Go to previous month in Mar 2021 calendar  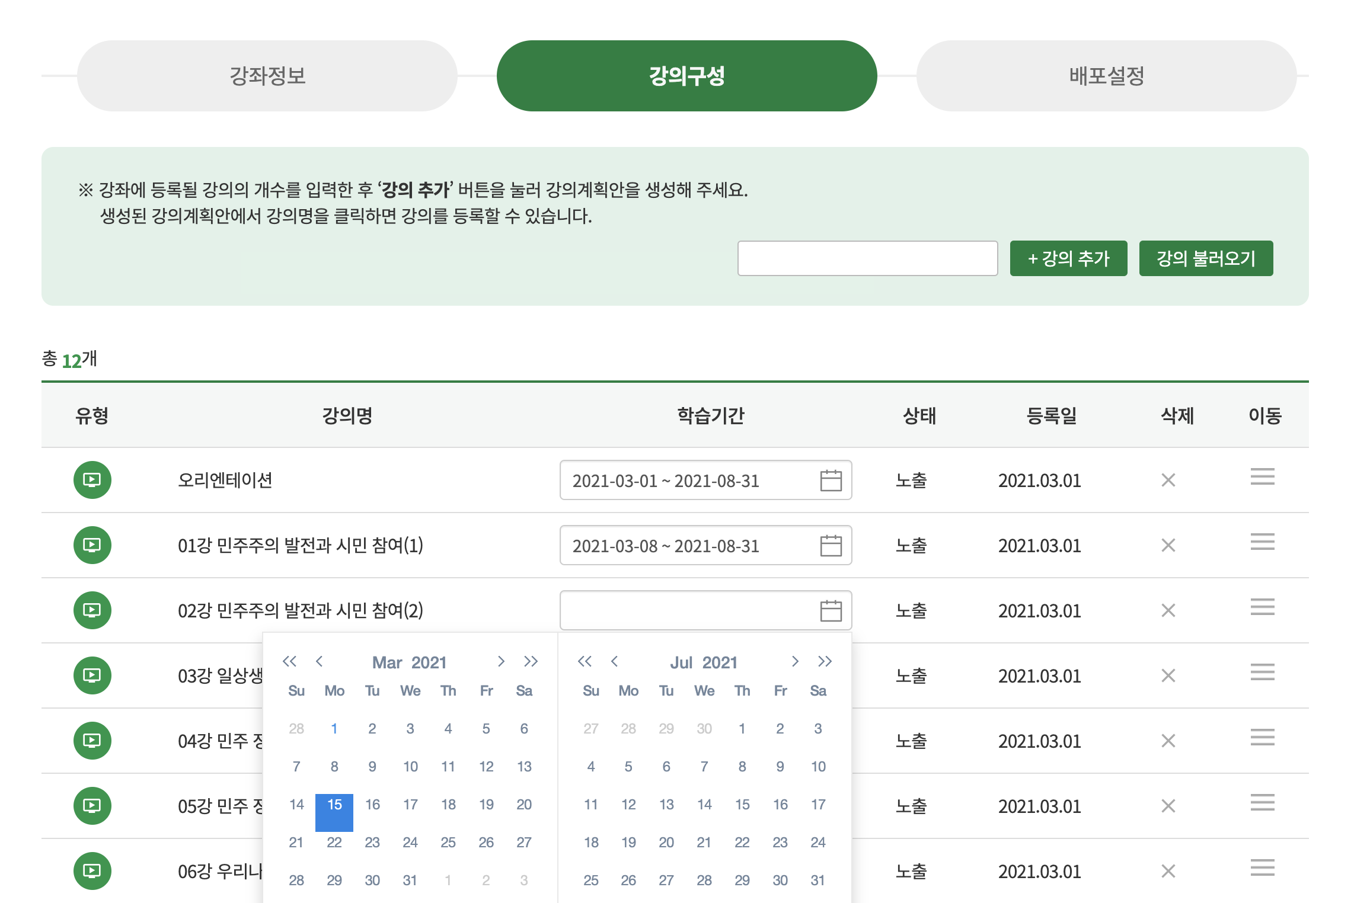point(320,661)
